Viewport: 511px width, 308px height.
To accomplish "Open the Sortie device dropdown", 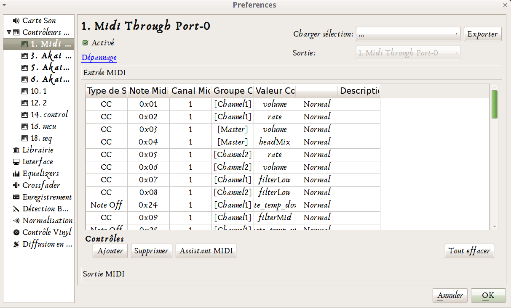I will coord(408,53).
